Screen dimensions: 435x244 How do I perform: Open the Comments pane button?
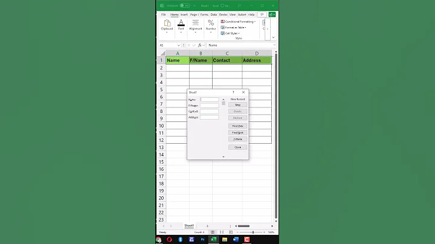tap(262, 14)
